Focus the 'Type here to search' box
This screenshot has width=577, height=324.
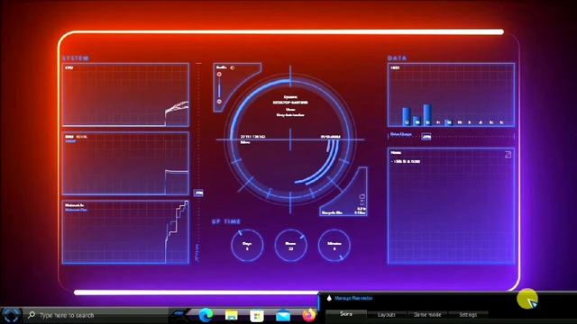(96, 315)
